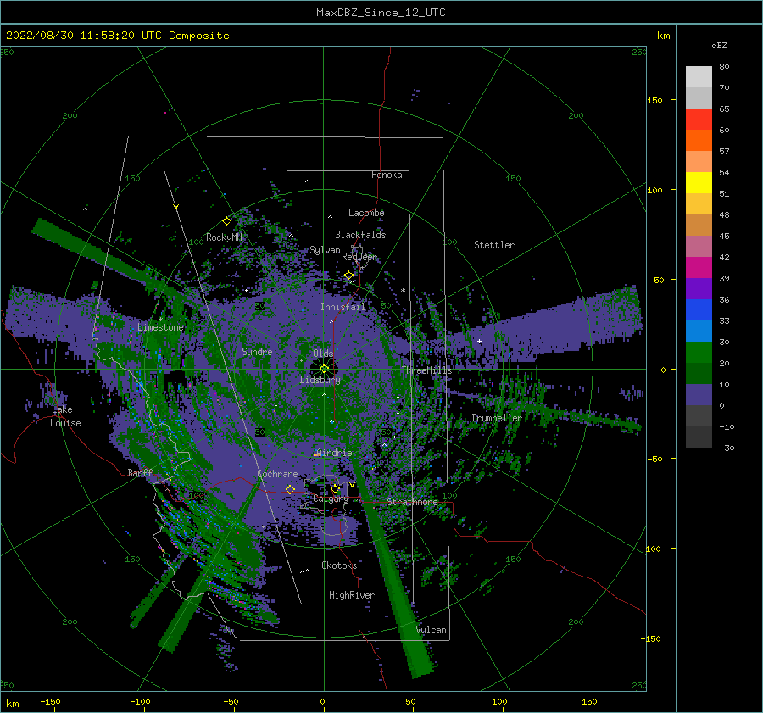Click the ThreeHills label

coord(426,370)
